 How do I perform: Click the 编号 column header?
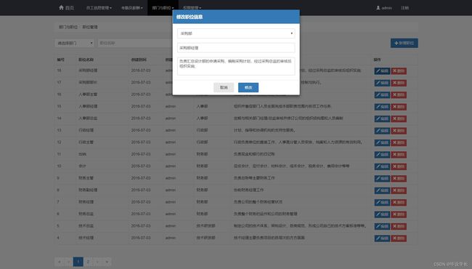tap(60, 60)
